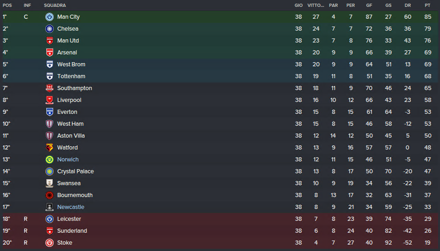The height and width of the screenshot is (251, 440).
Task: Click the INF column header
Action: click(x=27, y=5)
